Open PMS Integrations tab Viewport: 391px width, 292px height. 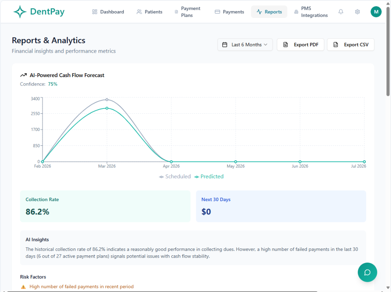click(311, 12)
